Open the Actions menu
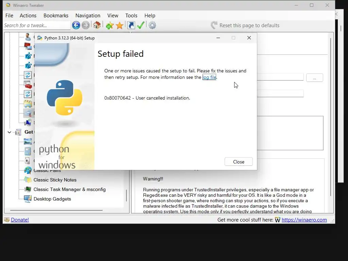This screenshot has width=348, height=261. click(x=28, y=16)
